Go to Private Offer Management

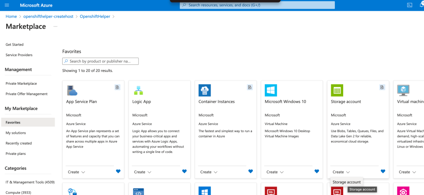tap(27, 94)
